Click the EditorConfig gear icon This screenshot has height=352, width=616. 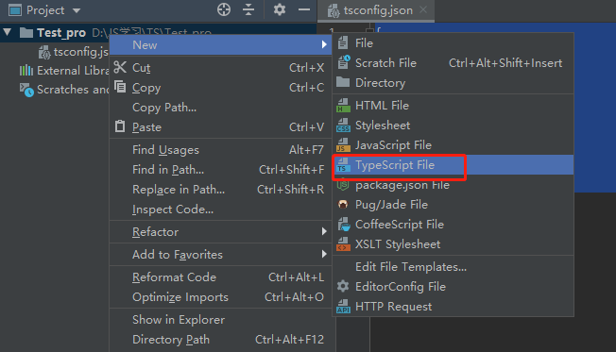343,286
